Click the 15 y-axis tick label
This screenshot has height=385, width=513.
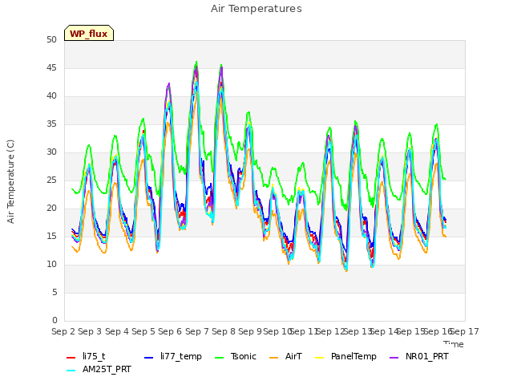click(x=51, y=237)
